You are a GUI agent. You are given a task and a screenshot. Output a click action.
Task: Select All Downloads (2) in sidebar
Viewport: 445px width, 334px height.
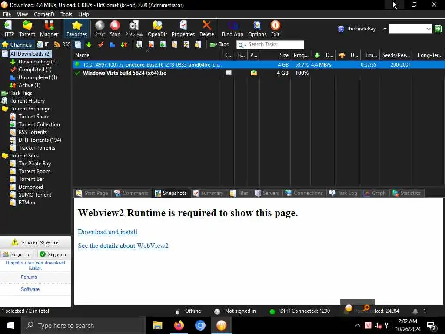30,53
